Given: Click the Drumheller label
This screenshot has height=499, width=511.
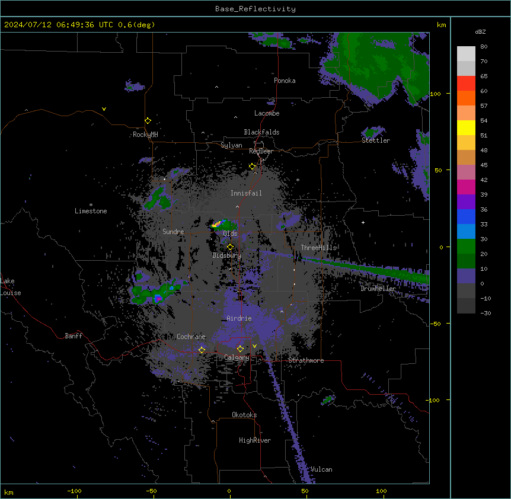Looking at the screenshot, I should click(x=378, y=289).
